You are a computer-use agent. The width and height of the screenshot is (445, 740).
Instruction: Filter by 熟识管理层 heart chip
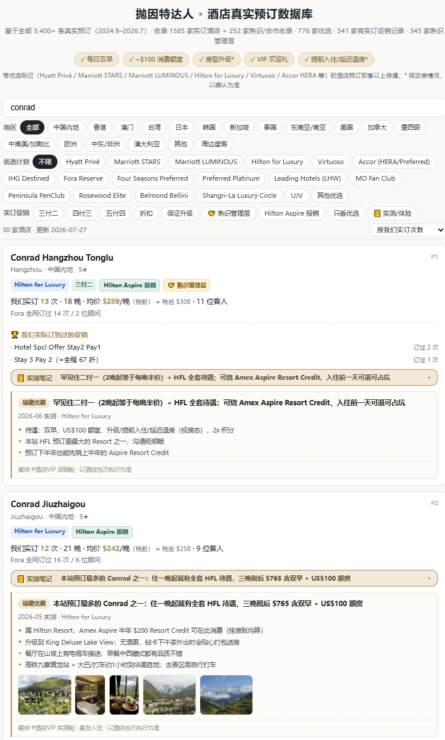pyautogui.click(x=229, y=213)
